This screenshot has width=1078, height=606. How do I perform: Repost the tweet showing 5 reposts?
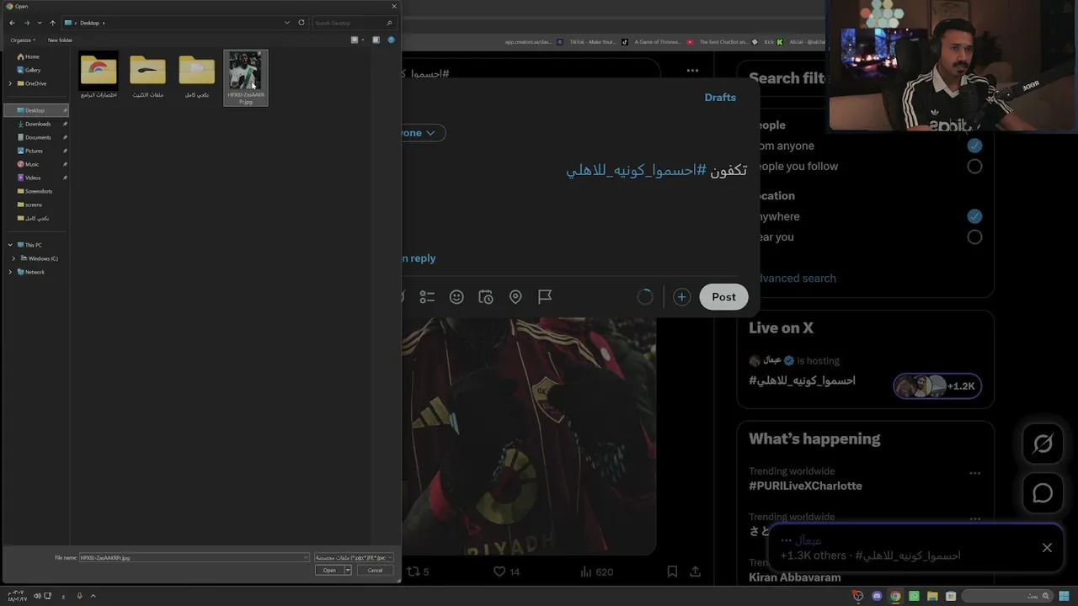(418, 571)
